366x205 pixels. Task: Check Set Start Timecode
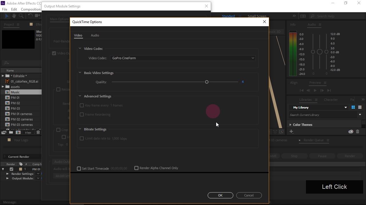pyautogui.click(x=79, y=169)
